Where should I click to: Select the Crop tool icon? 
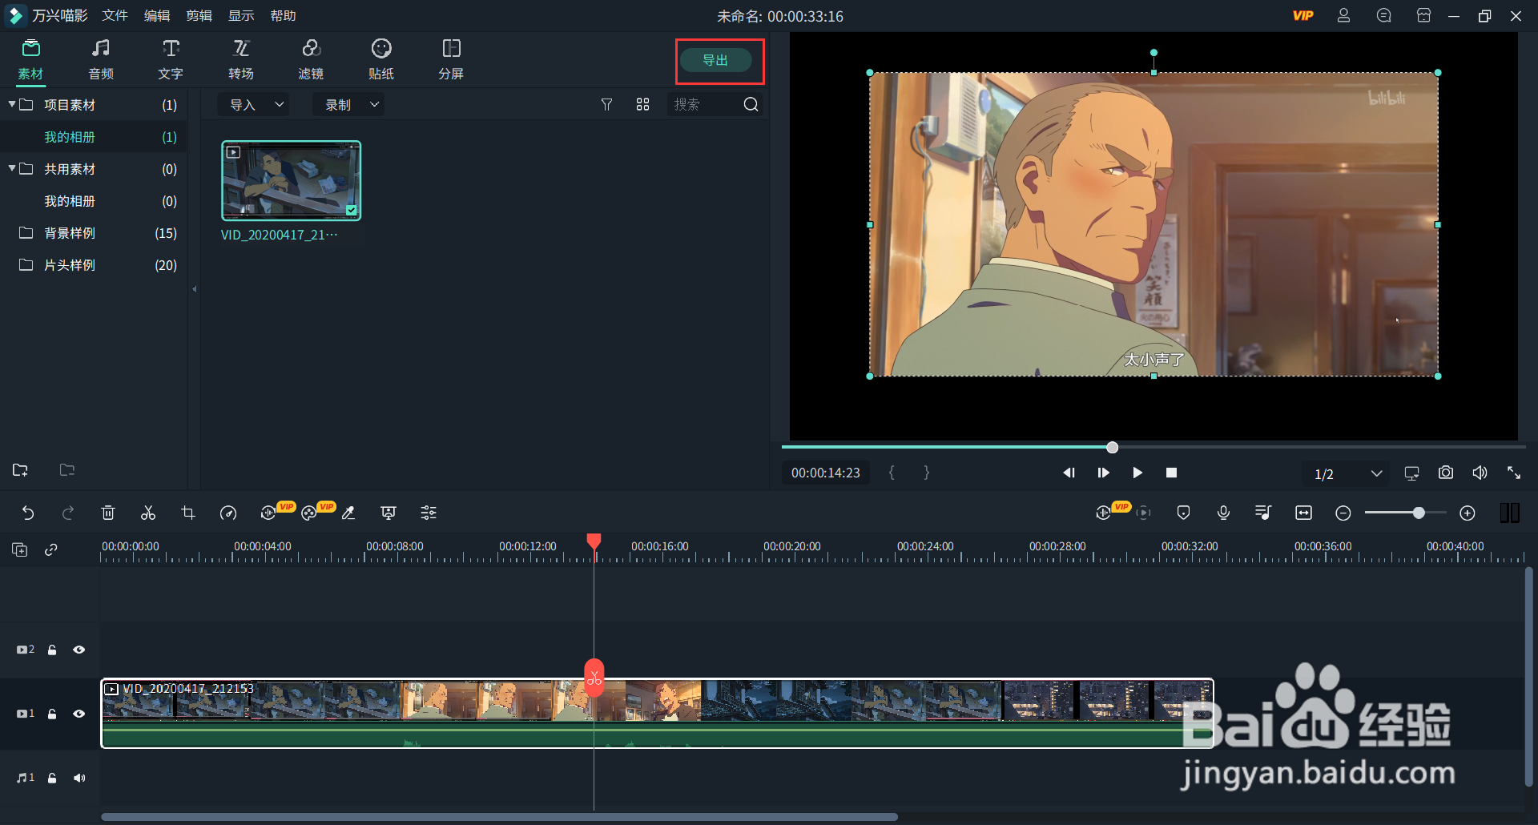tap(188, 513)
